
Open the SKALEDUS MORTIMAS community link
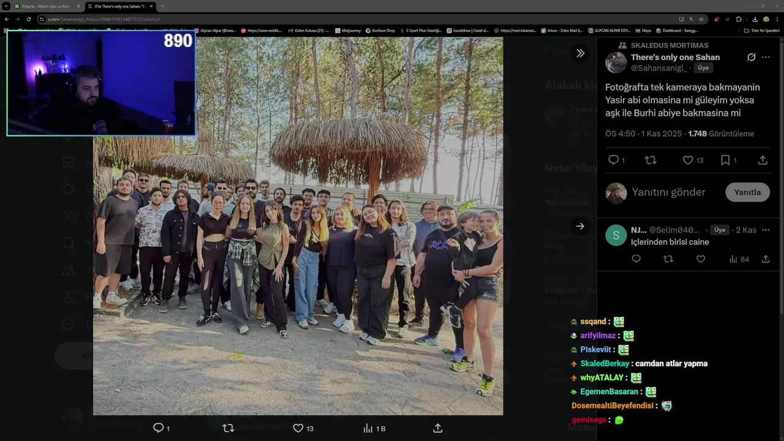click(669, 45)
